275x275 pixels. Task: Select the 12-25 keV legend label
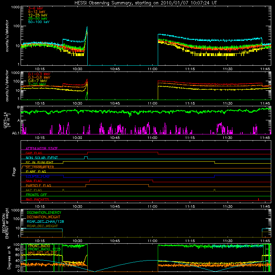[x=38, y=15]
